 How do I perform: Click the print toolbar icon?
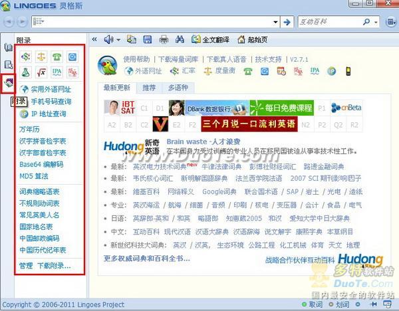point(164,39)
